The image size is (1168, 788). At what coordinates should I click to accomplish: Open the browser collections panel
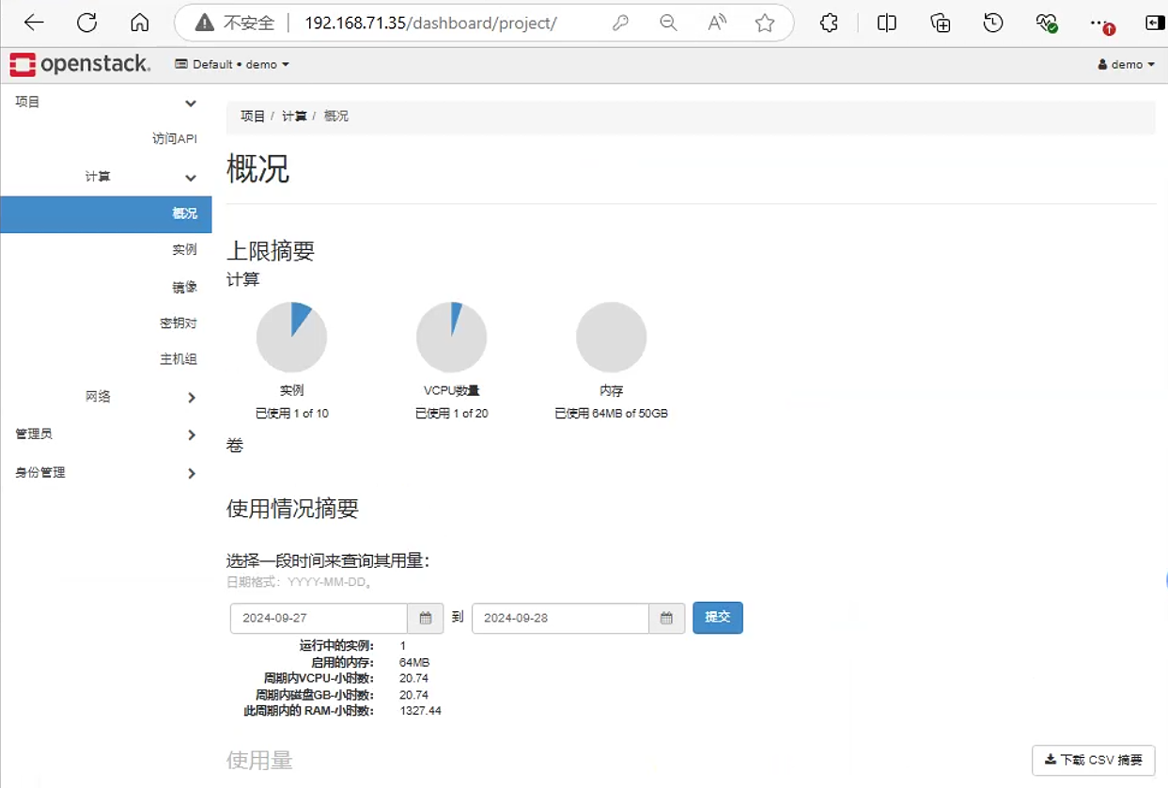940,24
